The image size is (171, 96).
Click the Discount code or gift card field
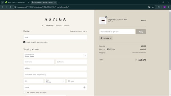point(117,32)
